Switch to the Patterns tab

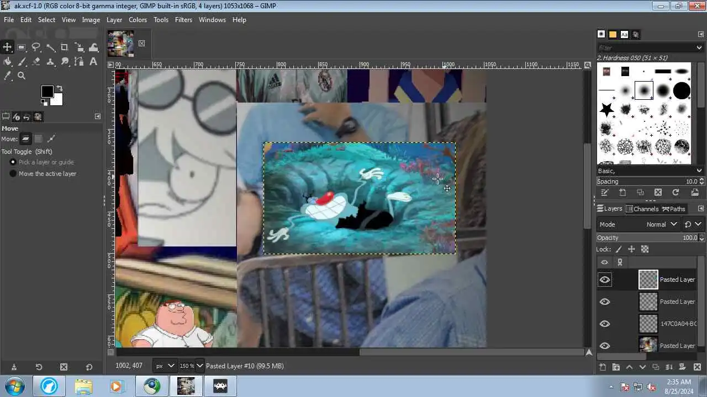point(613,34)
